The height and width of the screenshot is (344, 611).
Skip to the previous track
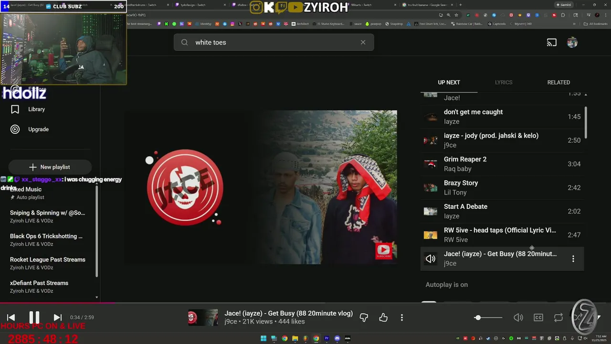click(x=11, y=317)
